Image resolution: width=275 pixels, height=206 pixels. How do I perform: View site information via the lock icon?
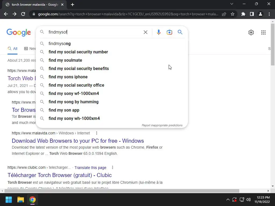tap(34, 14)
